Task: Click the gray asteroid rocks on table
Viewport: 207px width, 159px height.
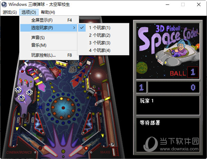Action: pos(72,69)
